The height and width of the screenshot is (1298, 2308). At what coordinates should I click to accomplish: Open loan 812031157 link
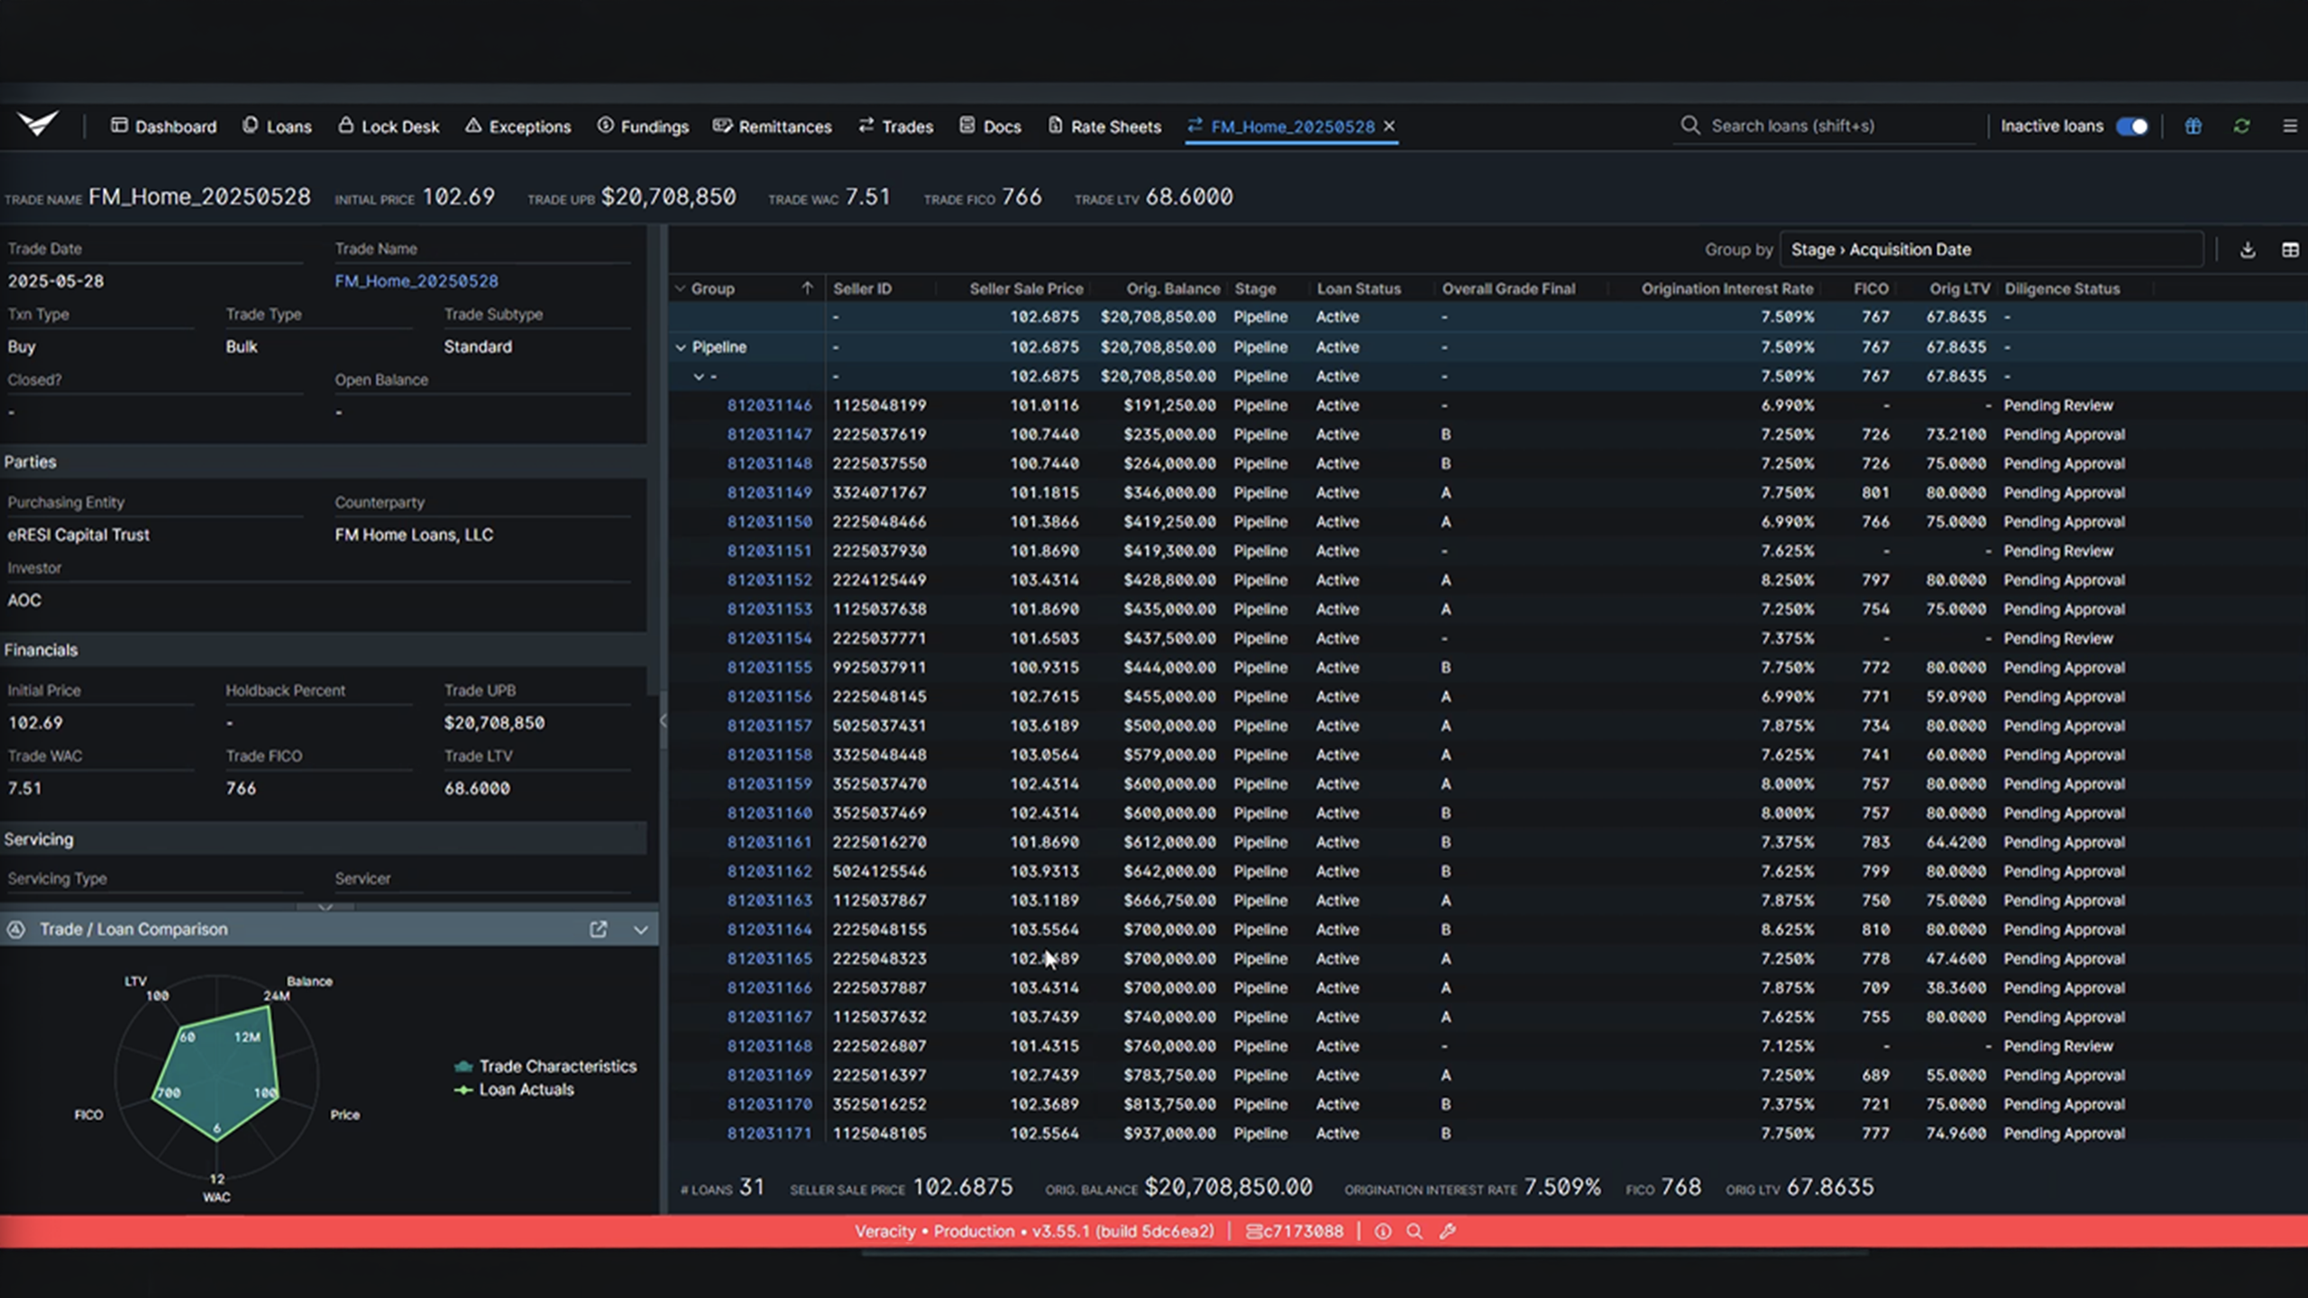point(769,726)
